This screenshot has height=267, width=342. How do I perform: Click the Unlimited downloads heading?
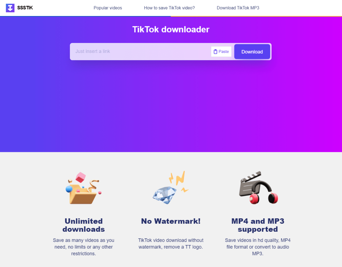tap(83, 225)
